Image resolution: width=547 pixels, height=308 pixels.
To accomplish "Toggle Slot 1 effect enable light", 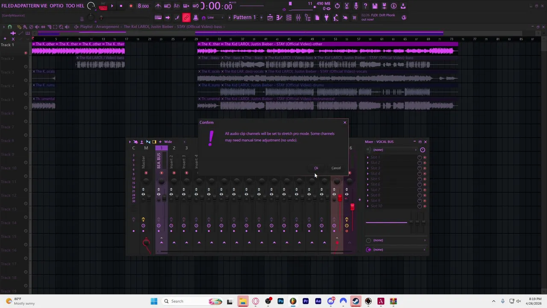I will [x=424, y=157].
